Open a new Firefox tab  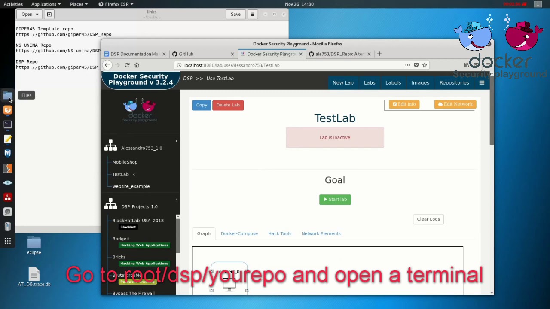click(x=379, y=54)
